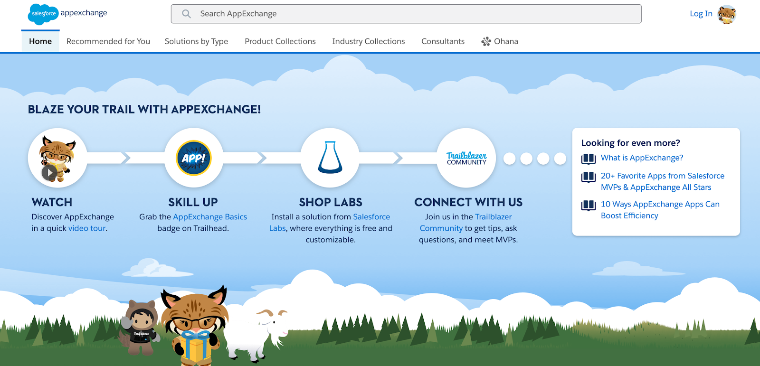Click the SKILL UP heading

point(193,202)
